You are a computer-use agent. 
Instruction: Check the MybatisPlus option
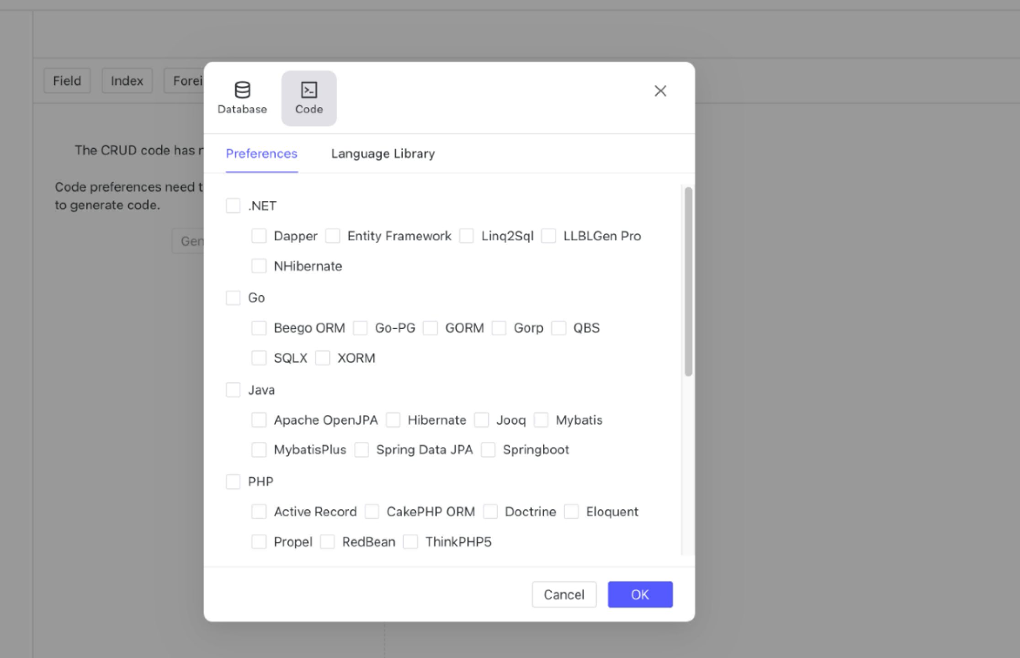[259, 450]
